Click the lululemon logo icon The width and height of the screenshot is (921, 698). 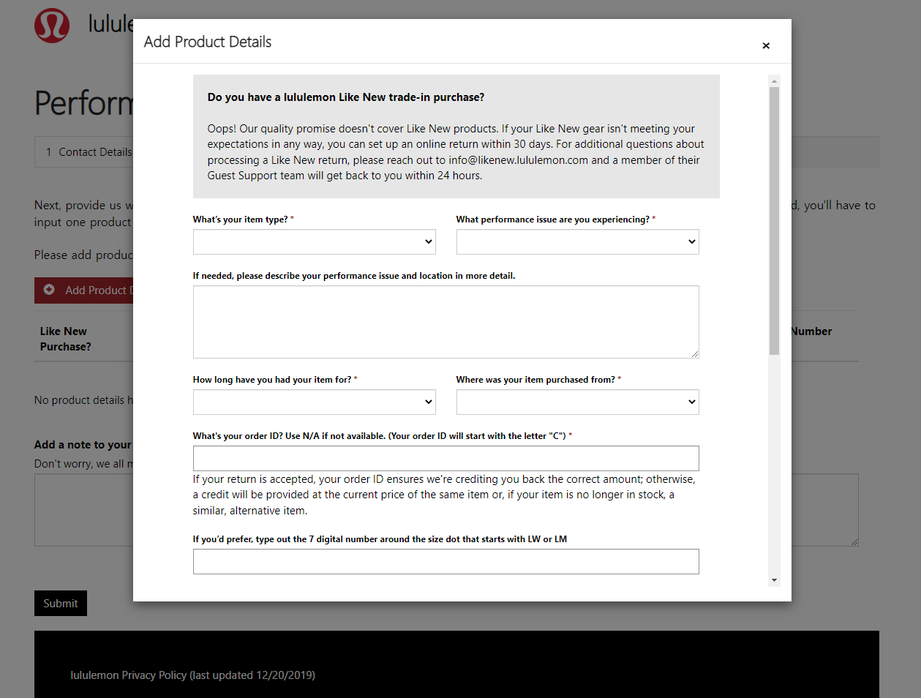[52, 26]
